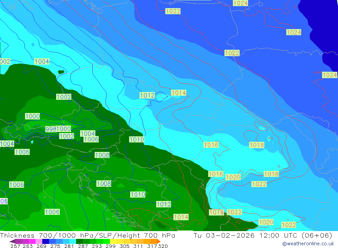
Task: Click the 1008 label just below 1010 and 1006
Action: [102, 155]
